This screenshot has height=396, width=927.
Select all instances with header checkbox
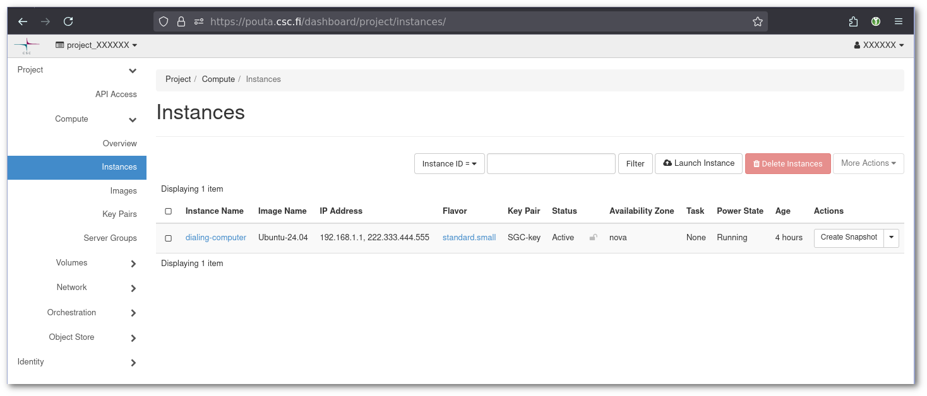(168, 211)
